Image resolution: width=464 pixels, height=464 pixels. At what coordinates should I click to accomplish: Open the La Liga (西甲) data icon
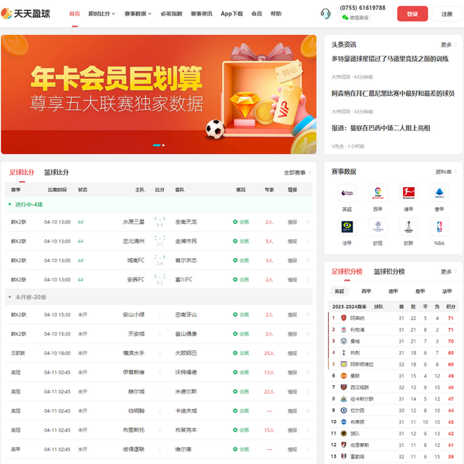tap(377, 193)
